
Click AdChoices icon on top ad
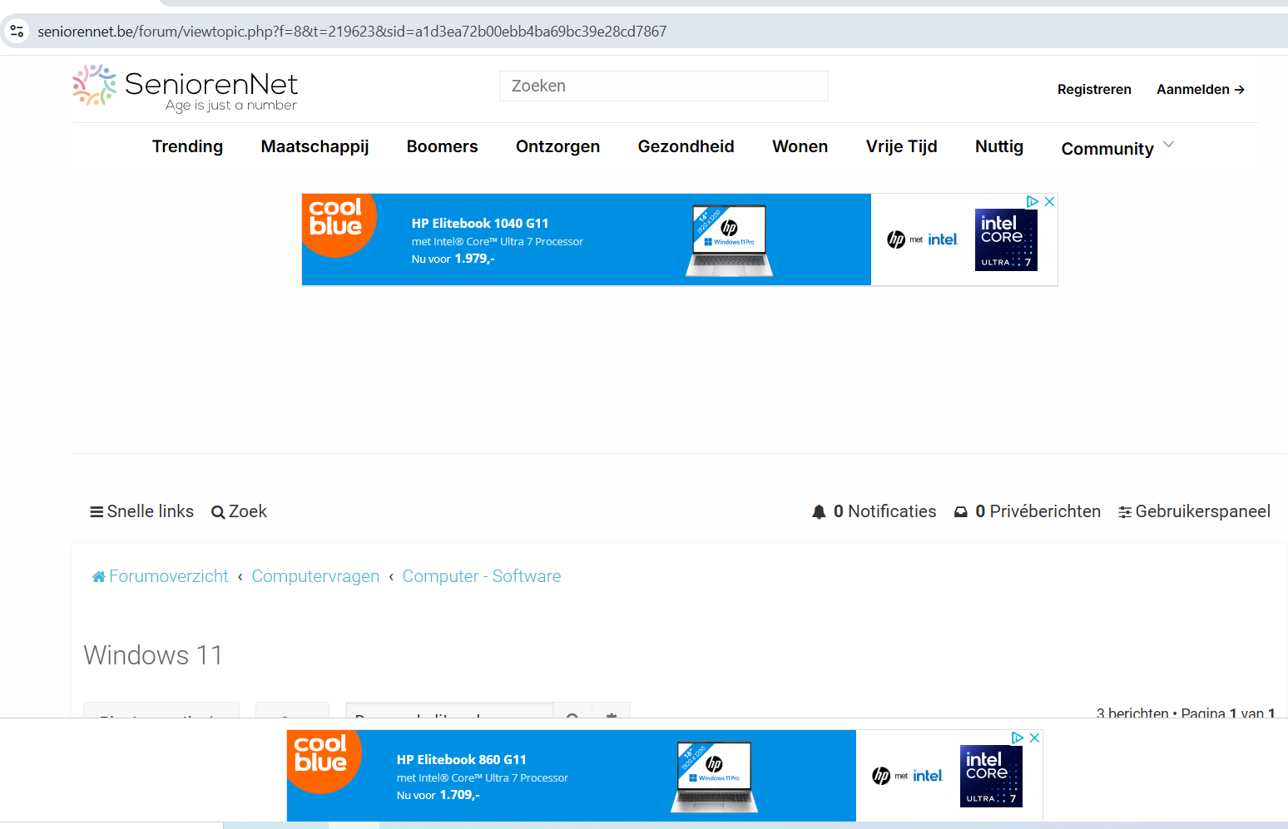coord(1033,201)
